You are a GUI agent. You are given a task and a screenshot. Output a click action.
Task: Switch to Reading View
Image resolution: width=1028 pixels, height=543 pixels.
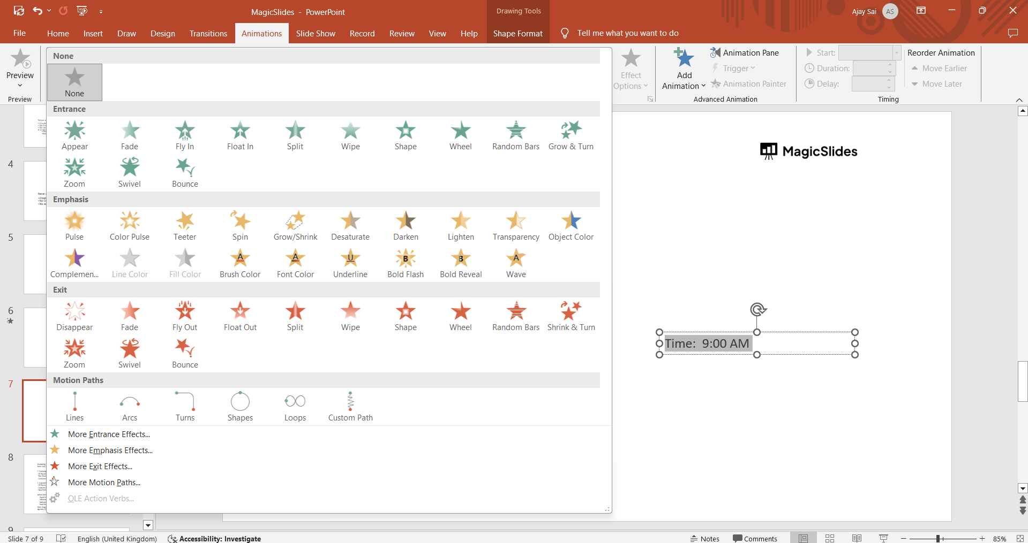857,538
